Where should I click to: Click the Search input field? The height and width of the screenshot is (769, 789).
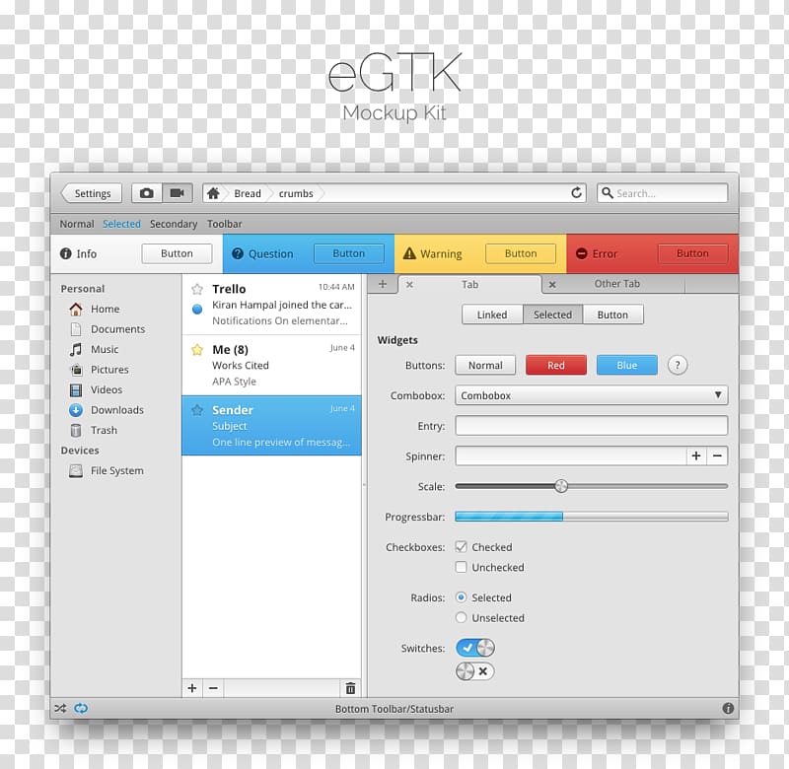click(662, 193)
